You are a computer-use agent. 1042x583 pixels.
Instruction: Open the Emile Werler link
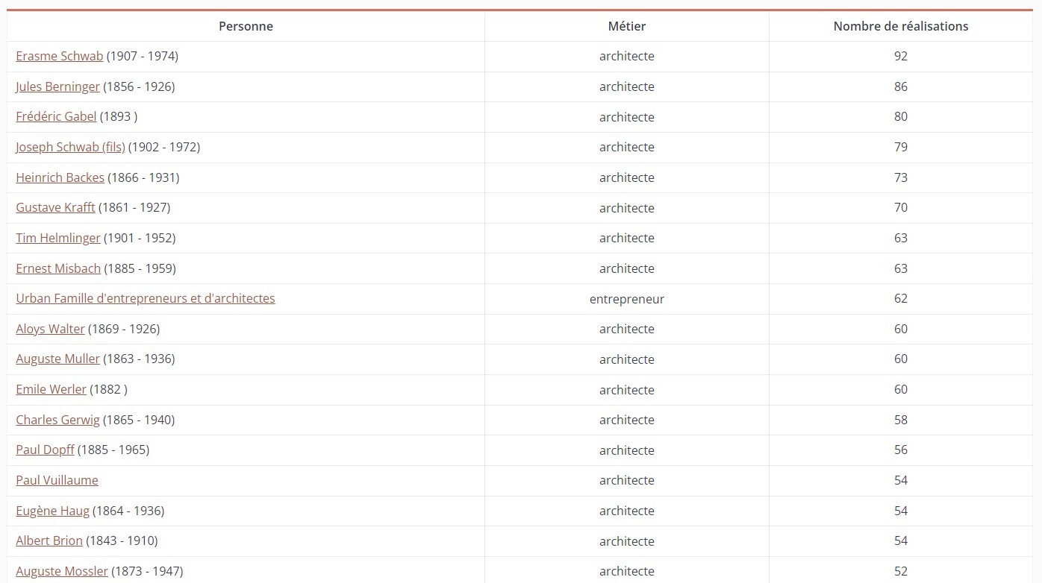(51, 389)
